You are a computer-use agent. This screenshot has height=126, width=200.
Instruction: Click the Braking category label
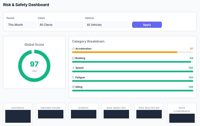[x=80, y=58]
